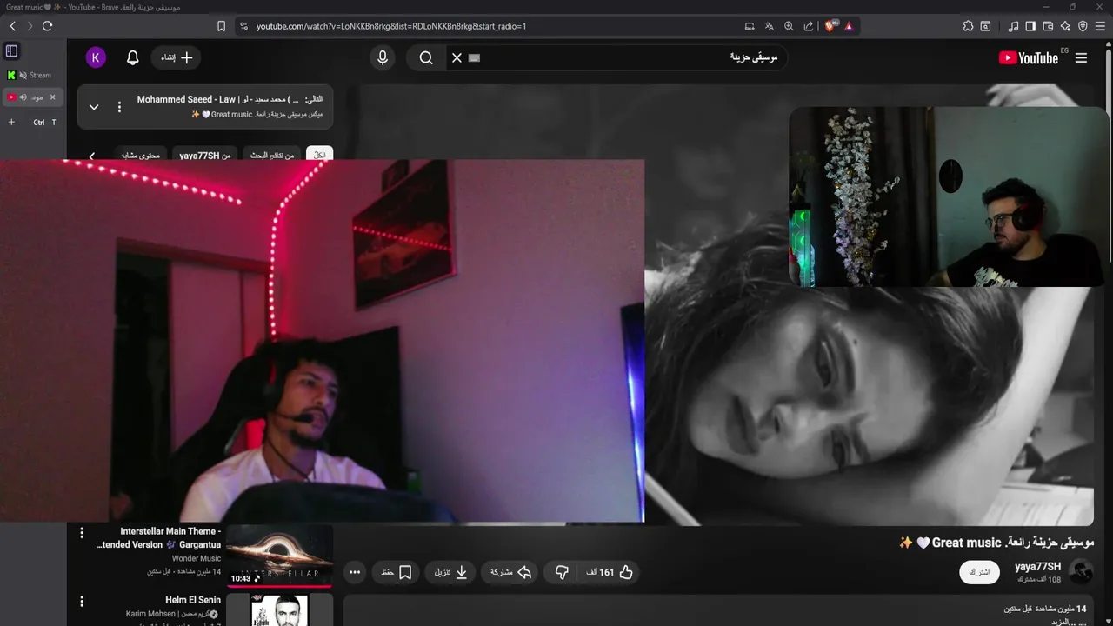Image resolution: width=1113 pixels, height=626 pixels.
Task: Click the page URL in address bar
Action: (x=391, y=26)
